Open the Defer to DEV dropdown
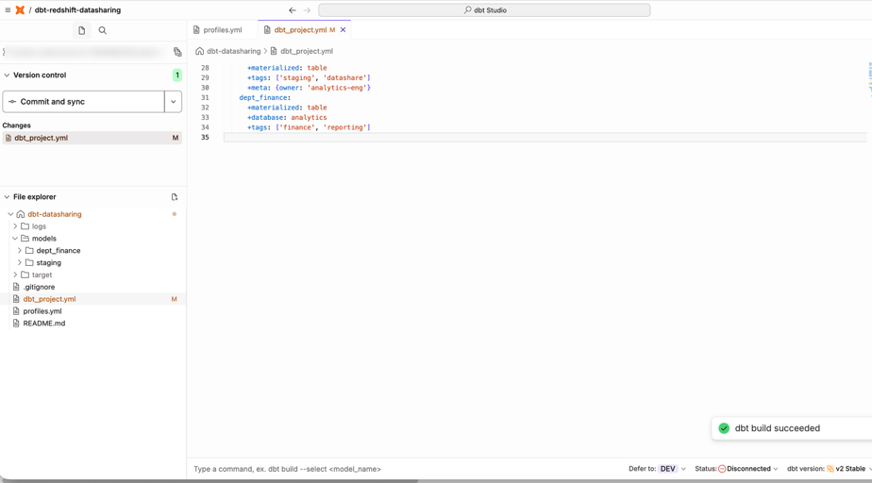The image size is (872, 483). [x=671, y=469]
